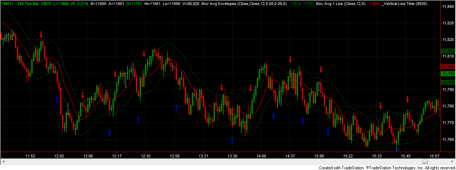Click the 15:45 time axis label
The width and height of the screenshot is (456, 170).
pyautogui.click(x=406, y=156)
